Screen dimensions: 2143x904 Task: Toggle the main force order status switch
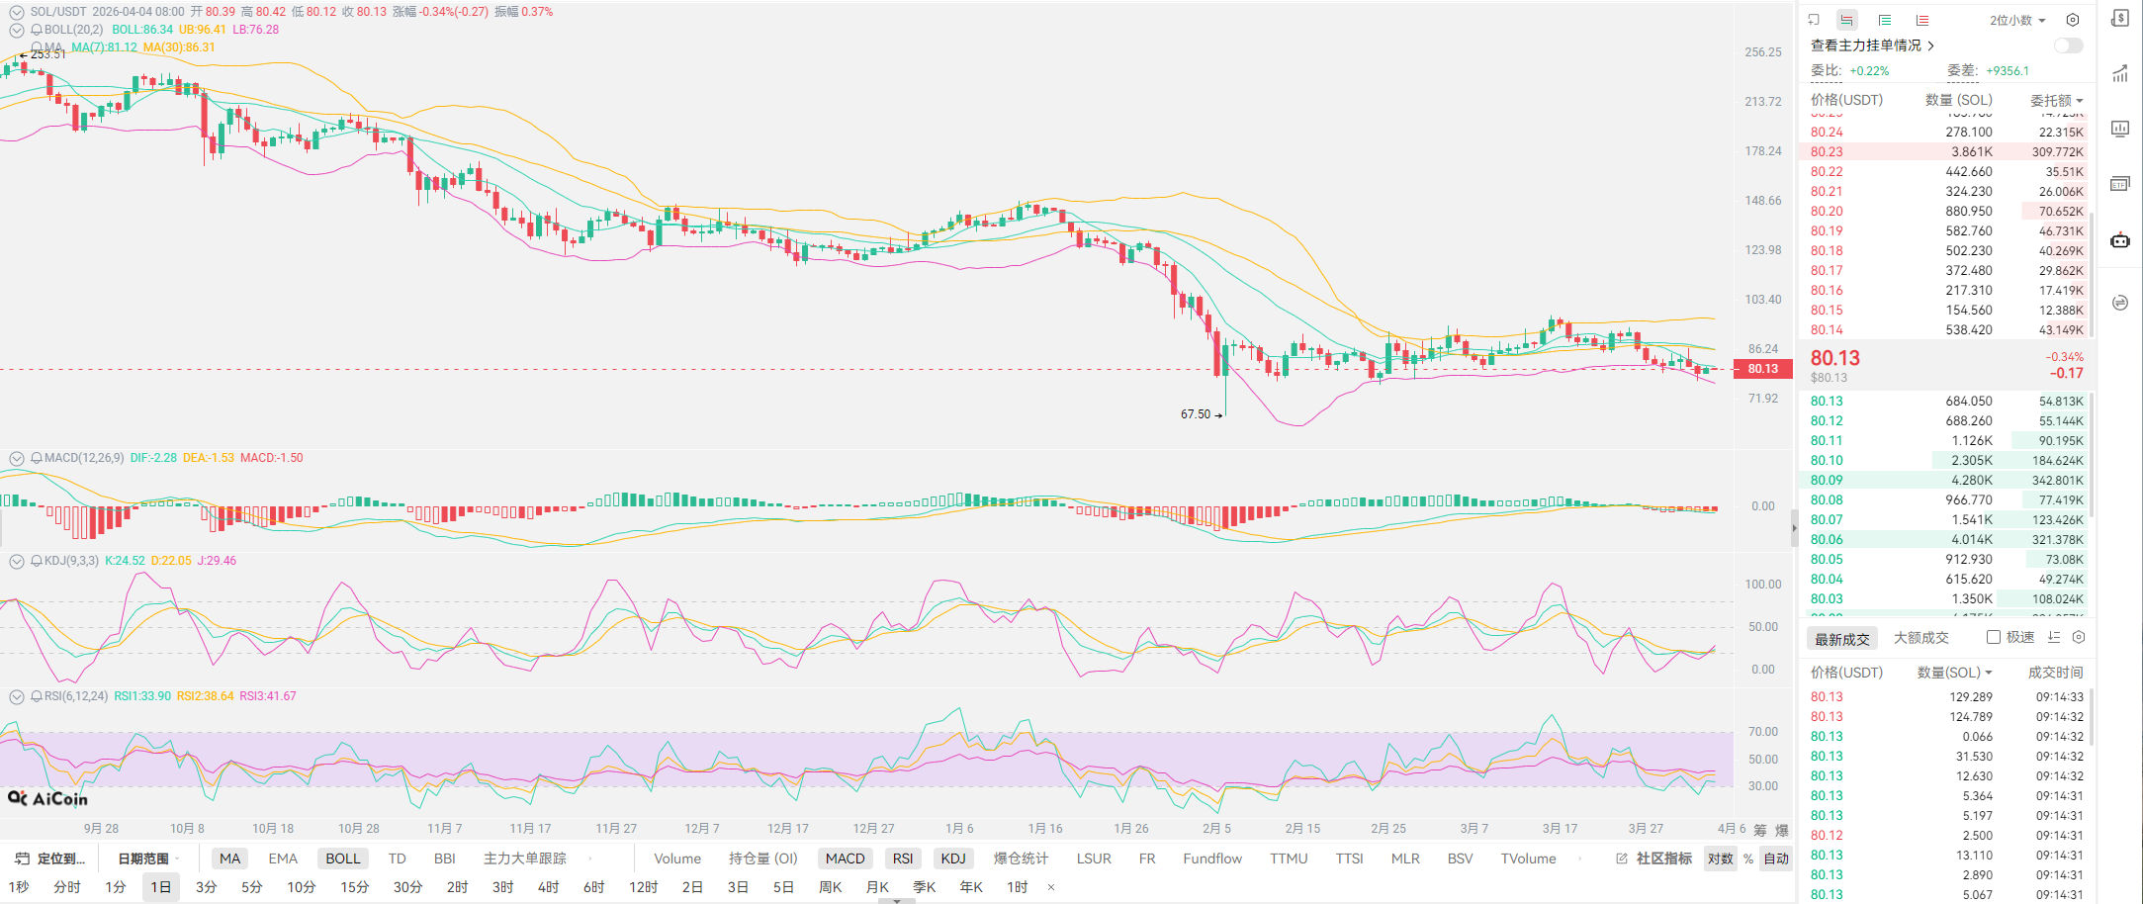[2068, 45]
